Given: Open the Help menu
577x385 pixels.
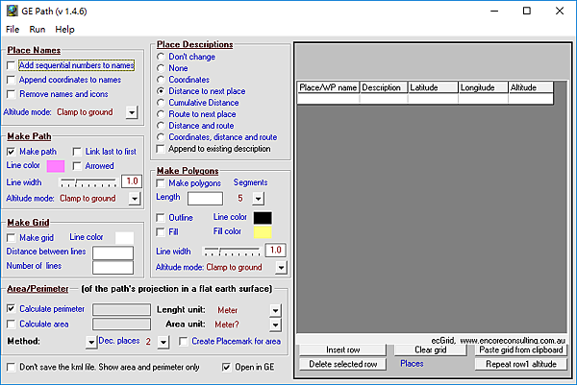Looking at the screenshot, I should coord(64,30).
